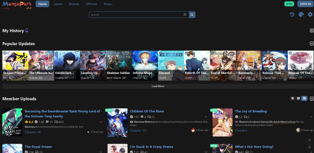Open options dots for Becoming the Swordmaster entry

pyautogui.click(x=101, y=122)
